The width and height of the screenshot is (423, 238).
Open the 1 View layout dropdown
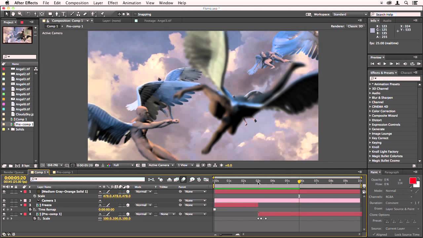coord(185,165)
